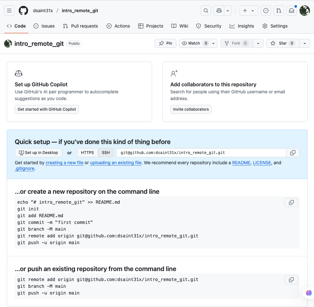314x307 pixels.
Task: Copy new repository commands to clipboard
Action: click(291, 202)
